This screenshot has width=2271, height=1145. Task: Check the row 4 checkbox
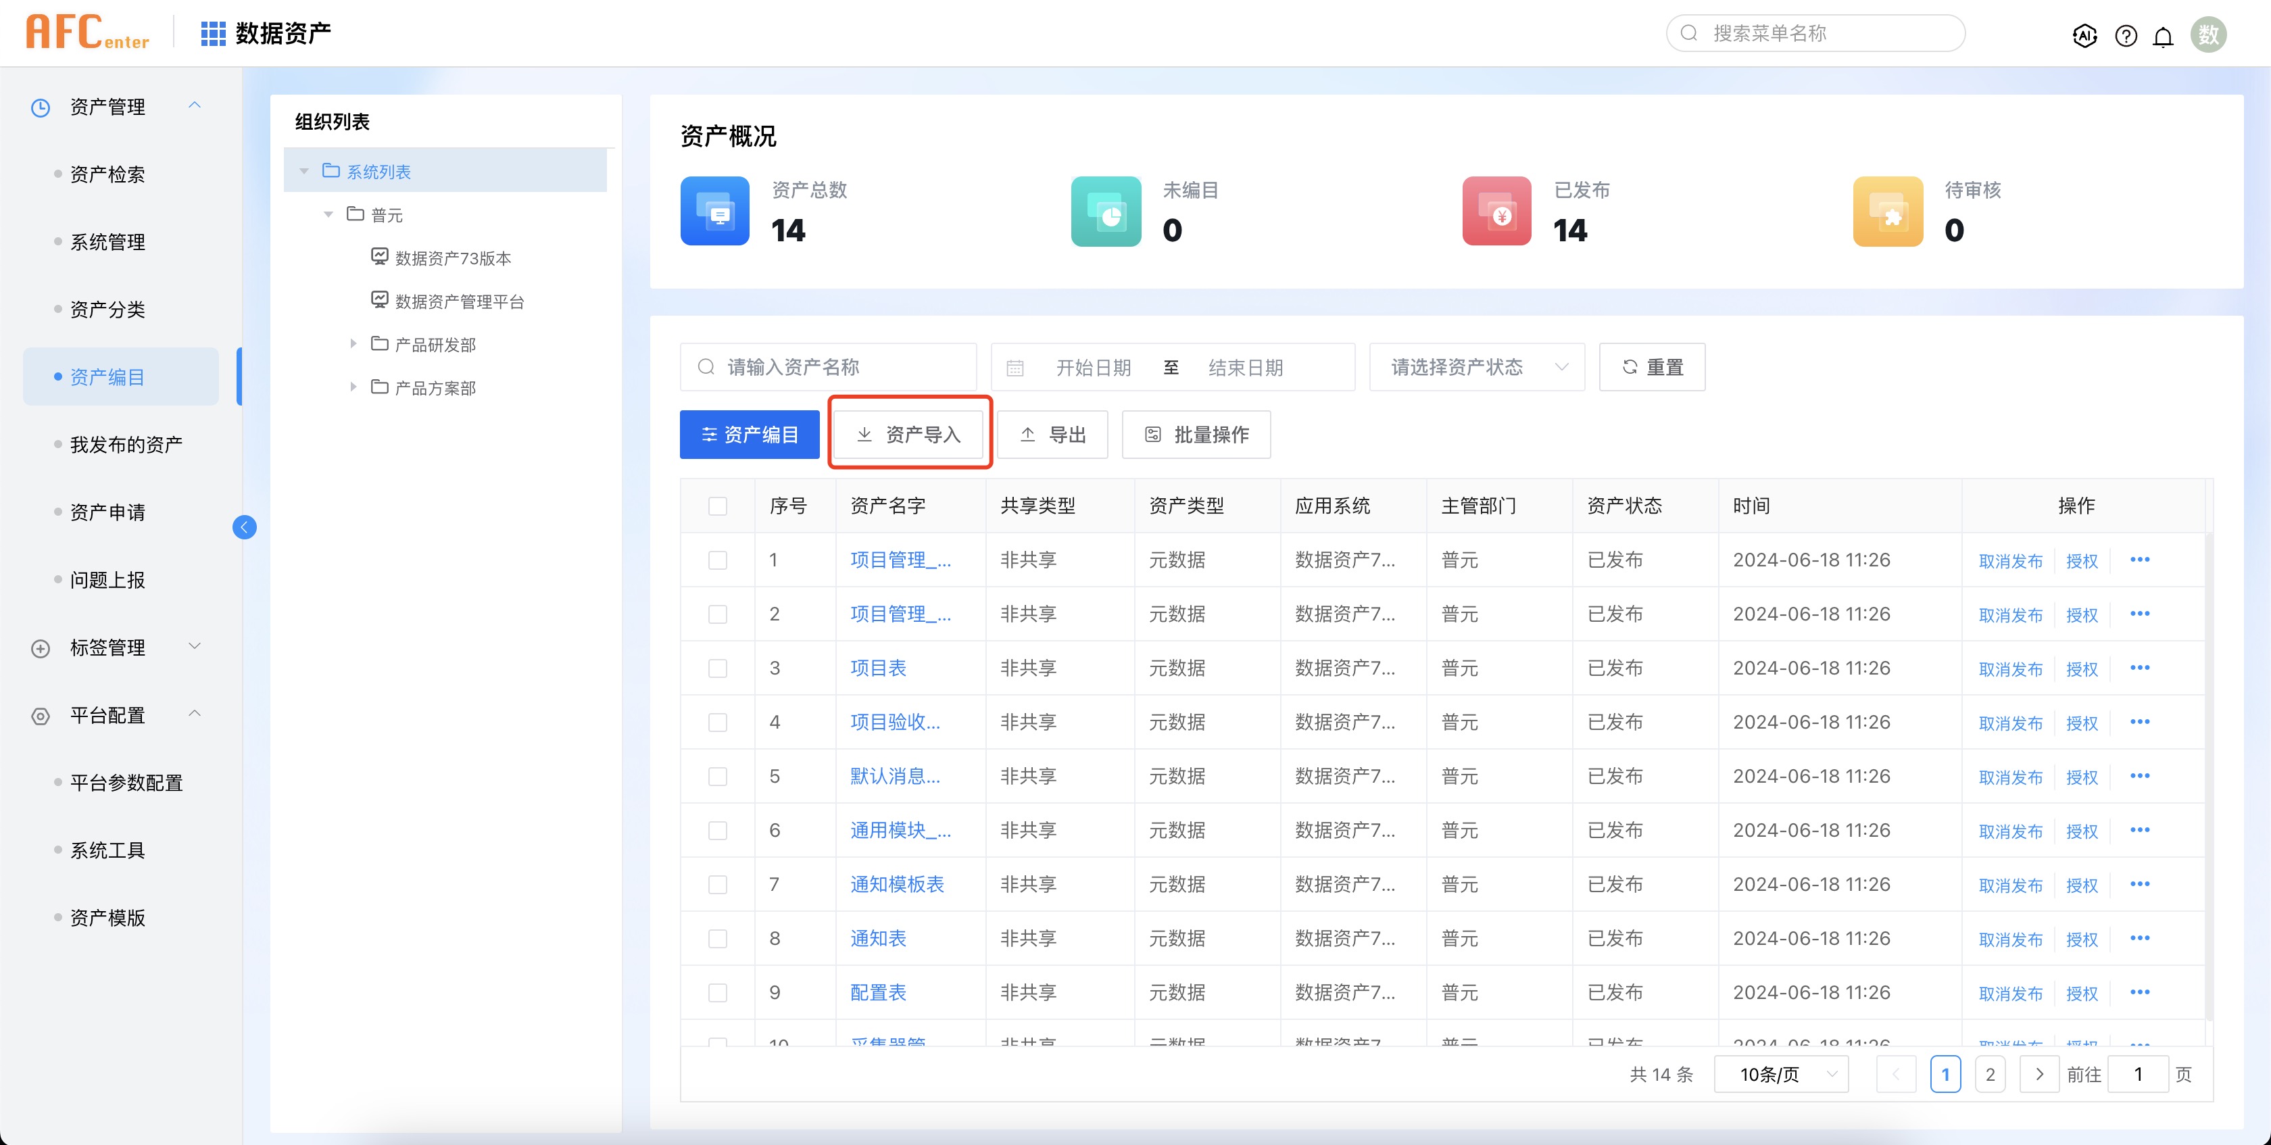(718, 723)
